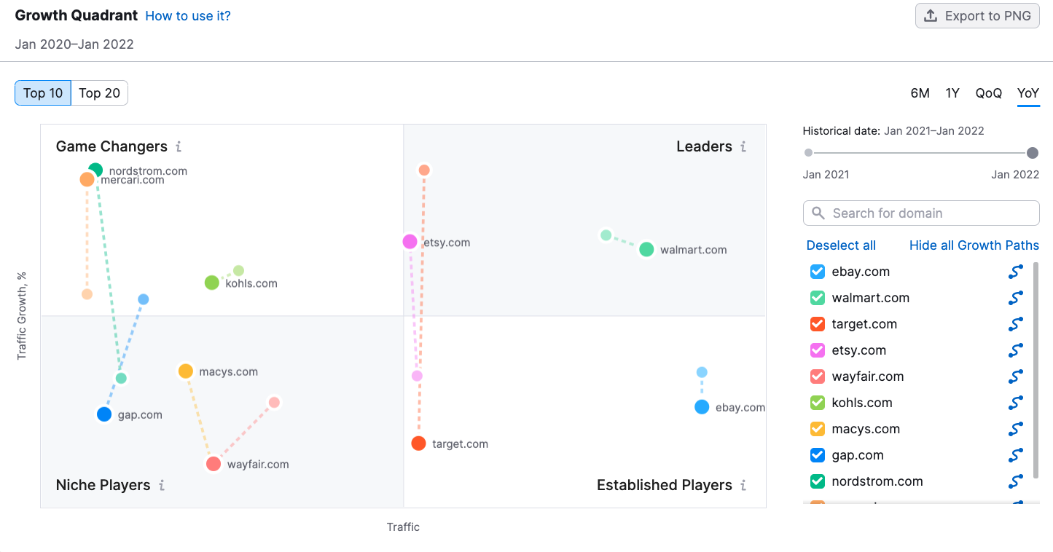The width and height of the screenshot is (1053, 552).
Task: Uncheck the macys.com checkbox
Action: 818,429
